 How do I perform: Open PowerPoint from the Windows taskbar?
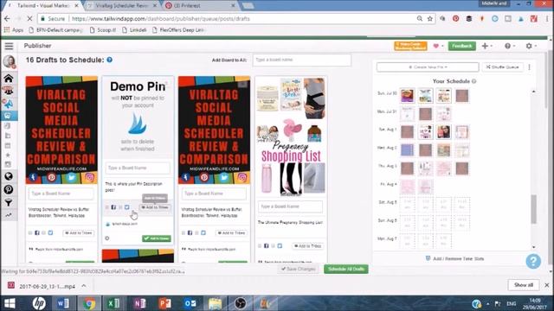click(164, 303)
